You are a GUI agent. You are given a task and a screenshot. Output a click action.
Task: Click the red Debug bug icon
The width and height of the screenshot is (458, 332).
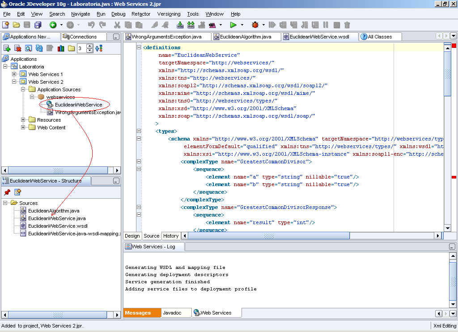(x=255, y=25)
